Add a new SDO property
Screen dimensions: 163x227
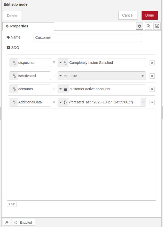pyautogui.click(x=12, y=204)
